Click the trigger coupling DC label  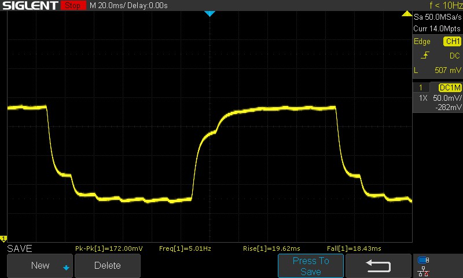click(455, 56)
